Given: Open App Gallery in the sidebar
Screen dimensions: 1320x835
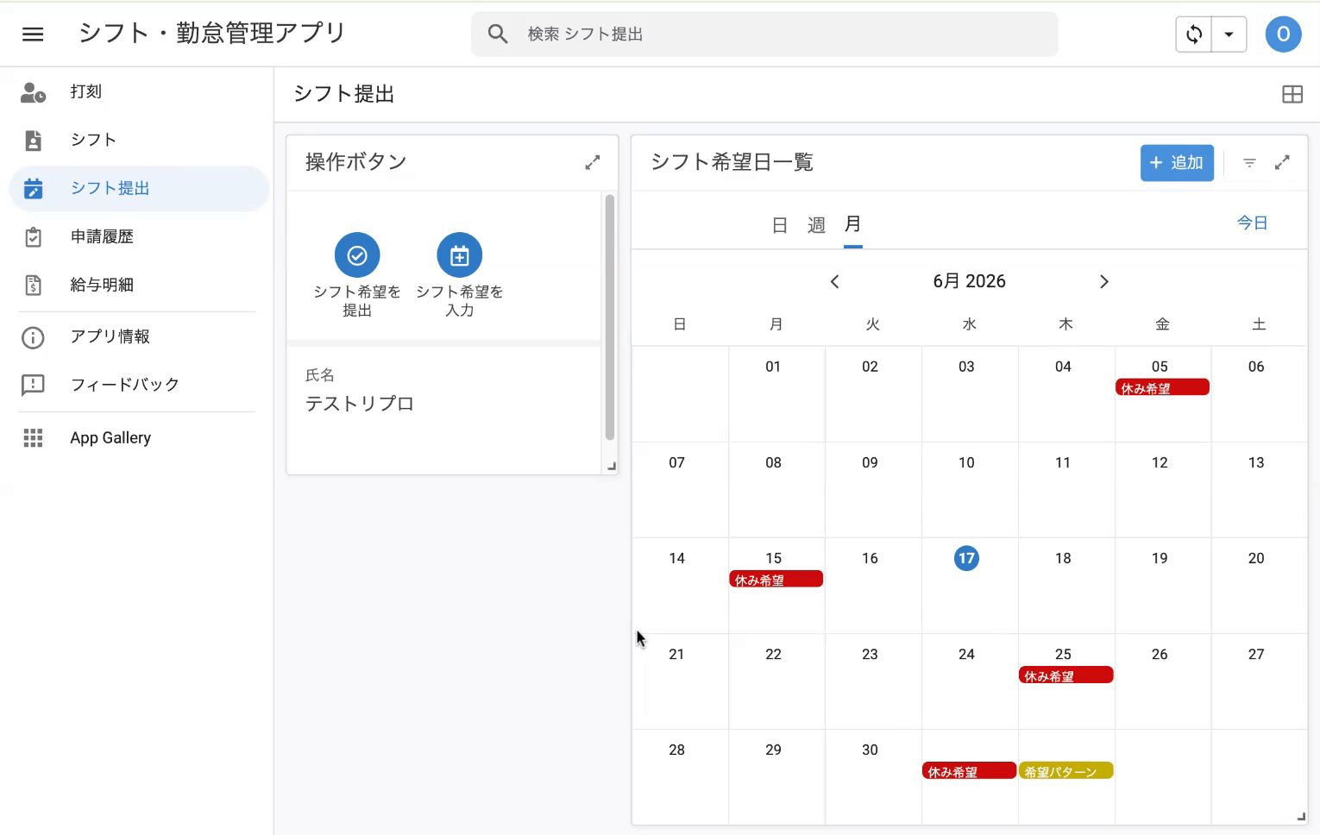Looking at the screenshot, I should (x=139, y=438).
